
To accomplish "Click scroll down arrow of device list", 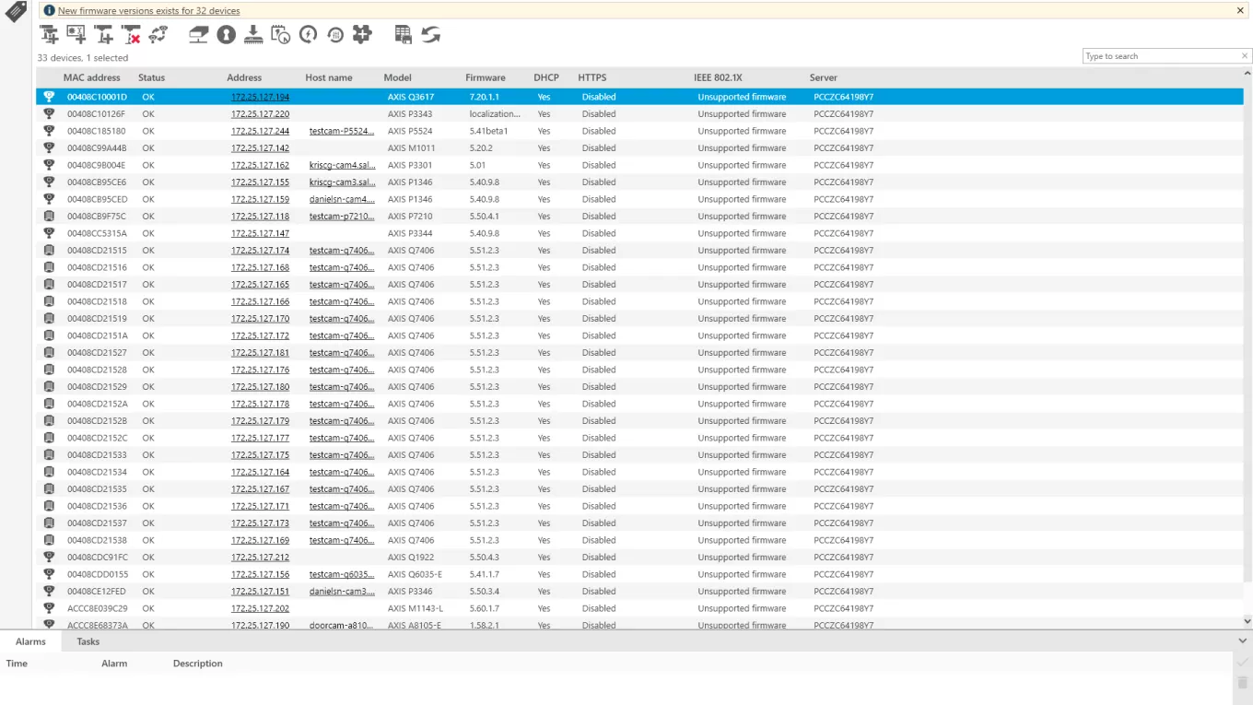I will pyautogui.click(x=1247, y=621).
